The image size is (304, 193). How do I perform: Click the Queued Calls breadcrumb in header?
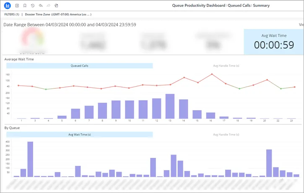[x=239, y=5]
